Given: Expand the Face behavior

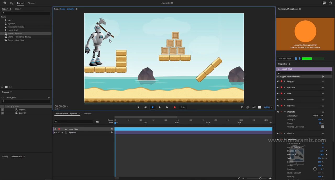Looking at the screenshot, I should pyautogui.click(x=284, y=93).
